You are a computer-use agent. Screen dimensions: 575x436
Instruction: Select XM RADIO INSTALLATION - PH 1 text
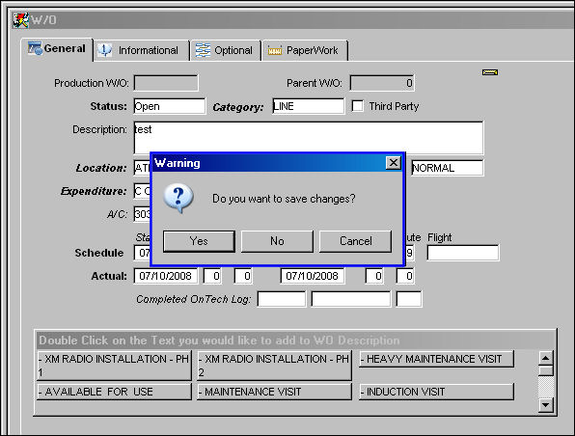(x=114, y=366)
